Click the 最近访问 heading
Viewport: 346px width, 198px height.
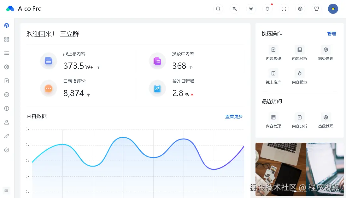[x=272, y=102]
